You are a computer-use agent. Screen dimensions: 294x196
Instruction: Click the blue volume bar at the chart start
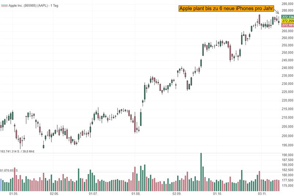[x=1, y=185]
